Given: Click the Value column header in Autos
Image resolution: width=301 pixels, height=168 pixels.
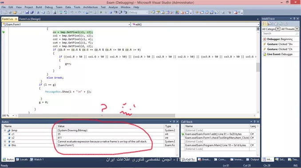Looking at the screenshot, I should pyautogui.click(x=110, y=126).
